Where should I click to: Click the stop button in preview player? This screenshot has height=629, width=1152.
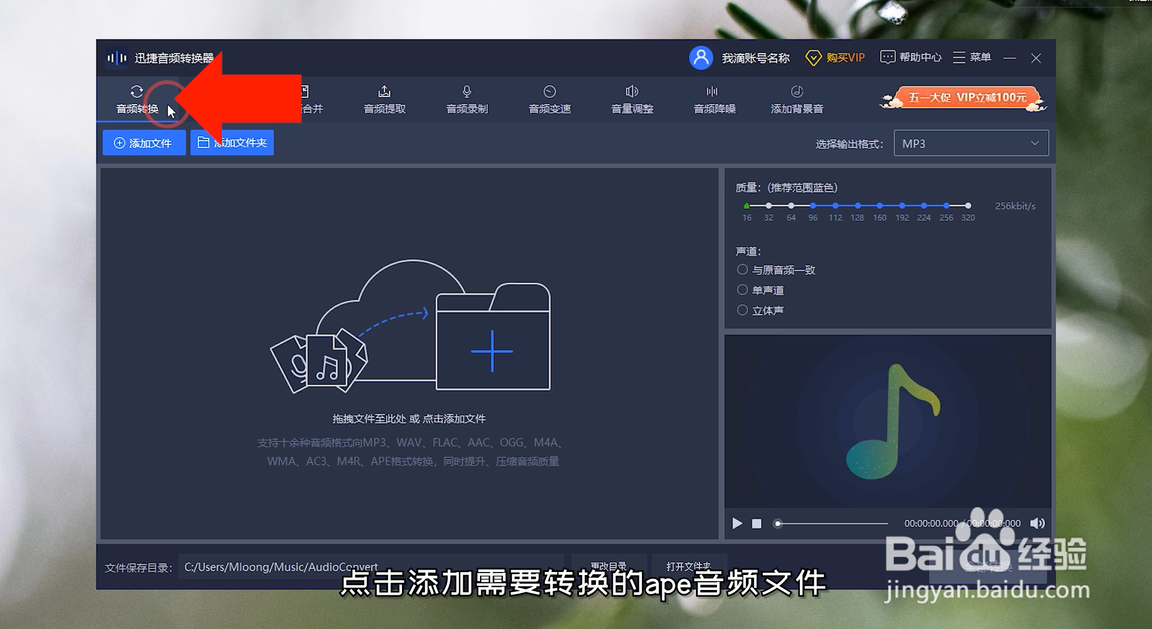(x=757, y=523)
